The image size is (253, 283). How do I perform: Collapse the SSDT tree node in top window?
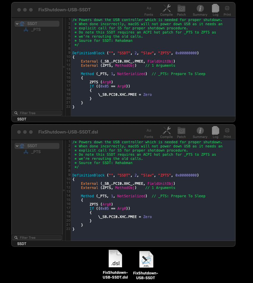click(17, 24)
